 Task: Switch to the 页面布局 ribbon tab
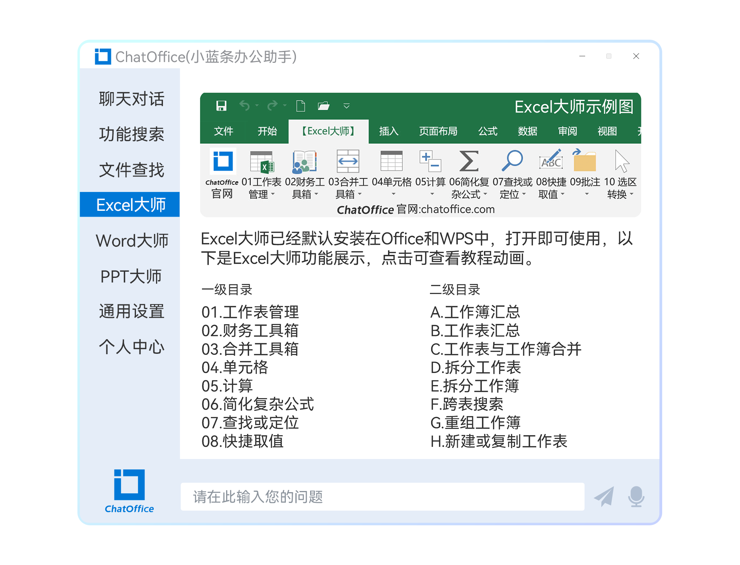coord(438,131)
